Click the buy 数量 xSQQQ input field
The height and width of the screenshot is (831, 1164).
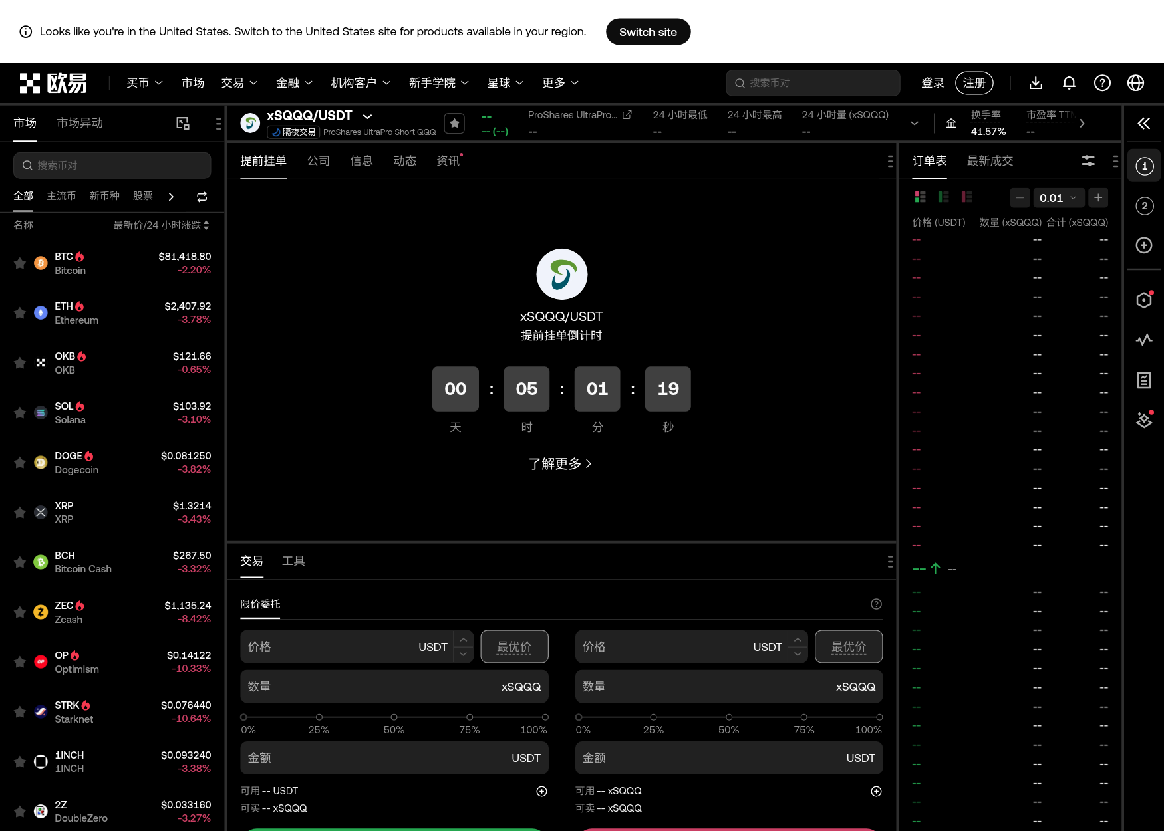[394, 687]
